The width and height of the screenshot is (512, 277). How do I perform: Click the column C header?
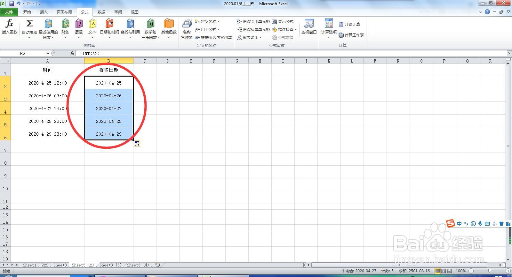click(x=145, y=61)
